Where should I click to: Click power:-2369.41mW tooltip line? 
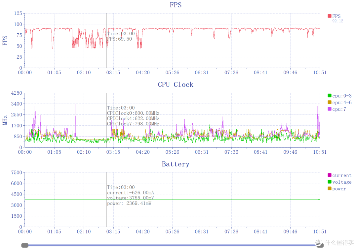coord(129,203)
